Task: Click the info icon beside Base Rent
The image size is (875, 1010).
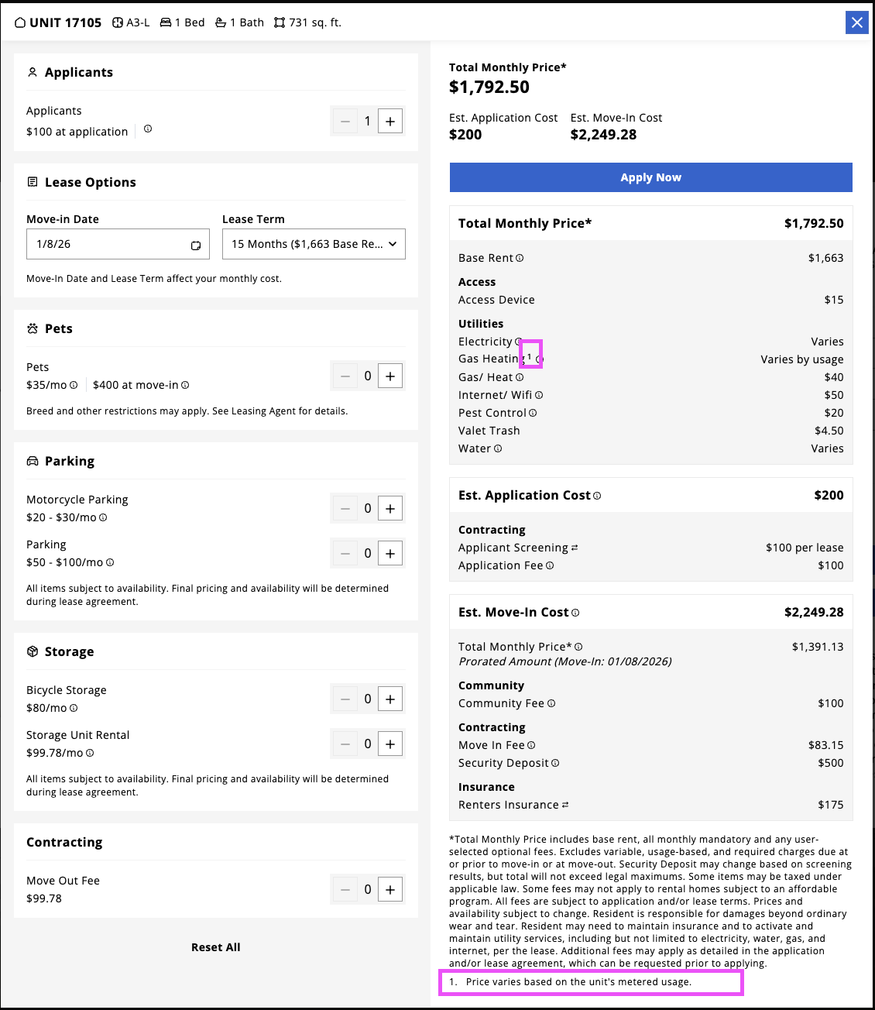Action: [x=520, y=258]
